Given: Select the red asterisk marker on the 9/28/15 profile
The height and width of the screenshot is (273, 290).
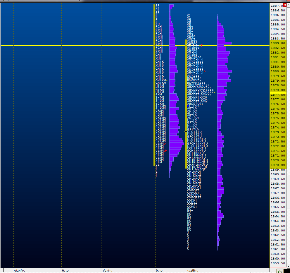Looking at the screenshot, I should tap(201, 46).
